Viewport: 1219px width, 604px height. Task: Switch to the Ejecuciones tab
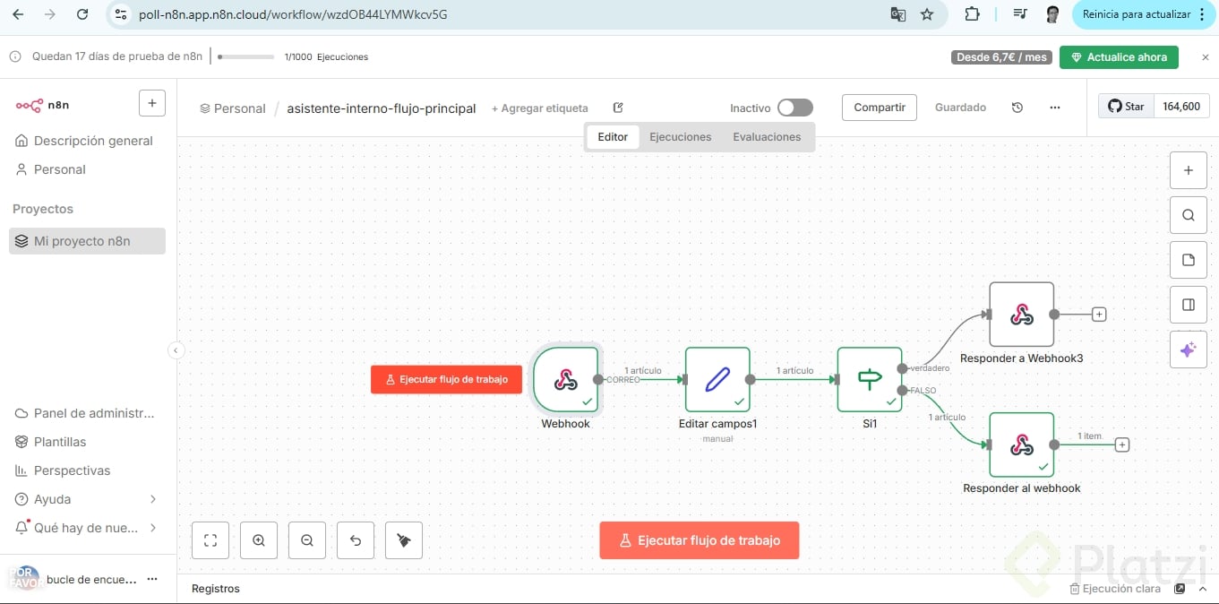click(x=681, y=137)
